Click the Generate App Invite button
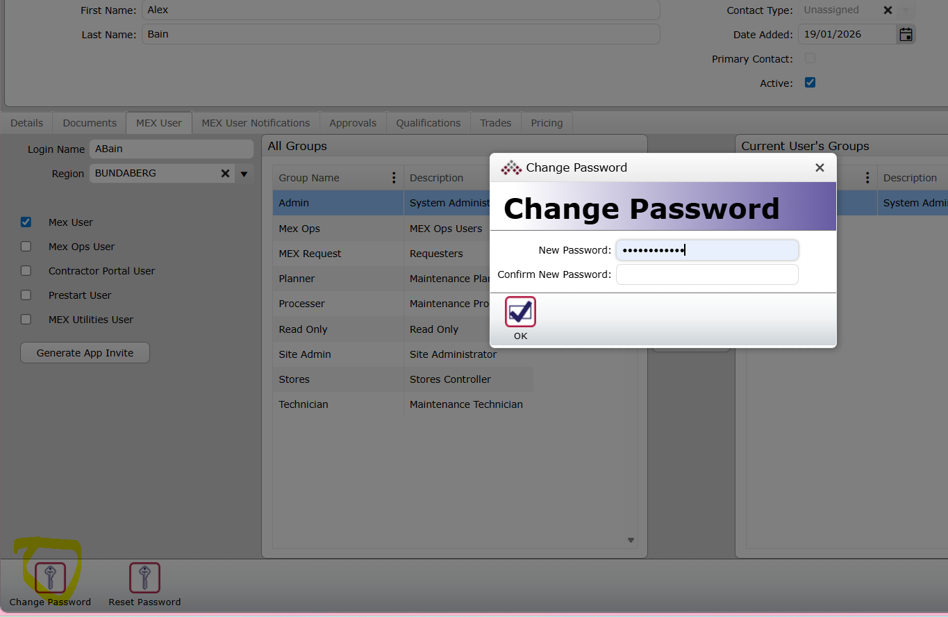 (x=85, y=353)
